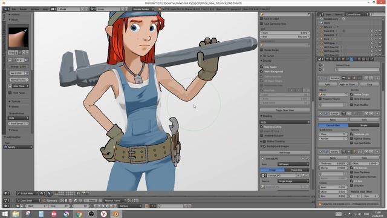Screen dimensions: 387x218
Task: Select the Simple subdivision type tab
Action: [x=364, y=125]
